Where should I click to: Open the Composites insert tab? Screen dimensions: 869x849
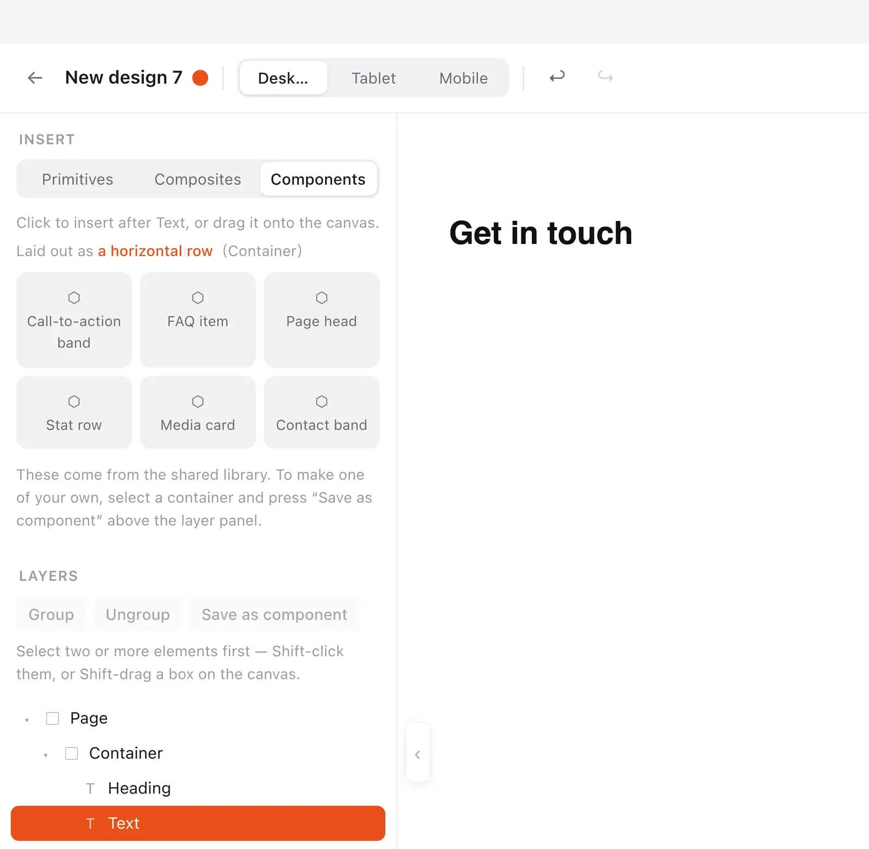click(198, 179)
